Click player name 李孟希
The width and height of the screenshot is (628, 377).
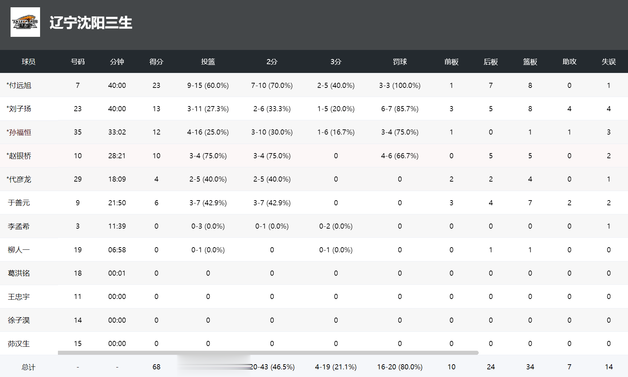[x=19, y=226]
